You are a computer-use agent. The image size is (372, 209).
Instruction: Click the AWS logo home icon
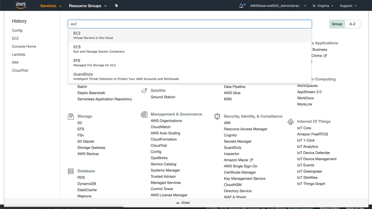(x=21, y=6)
